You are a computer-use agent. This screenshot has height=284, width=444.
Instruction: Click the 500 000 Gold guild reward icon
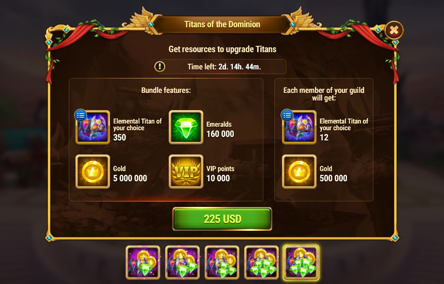pyautogui.click(x=299, y=172)
